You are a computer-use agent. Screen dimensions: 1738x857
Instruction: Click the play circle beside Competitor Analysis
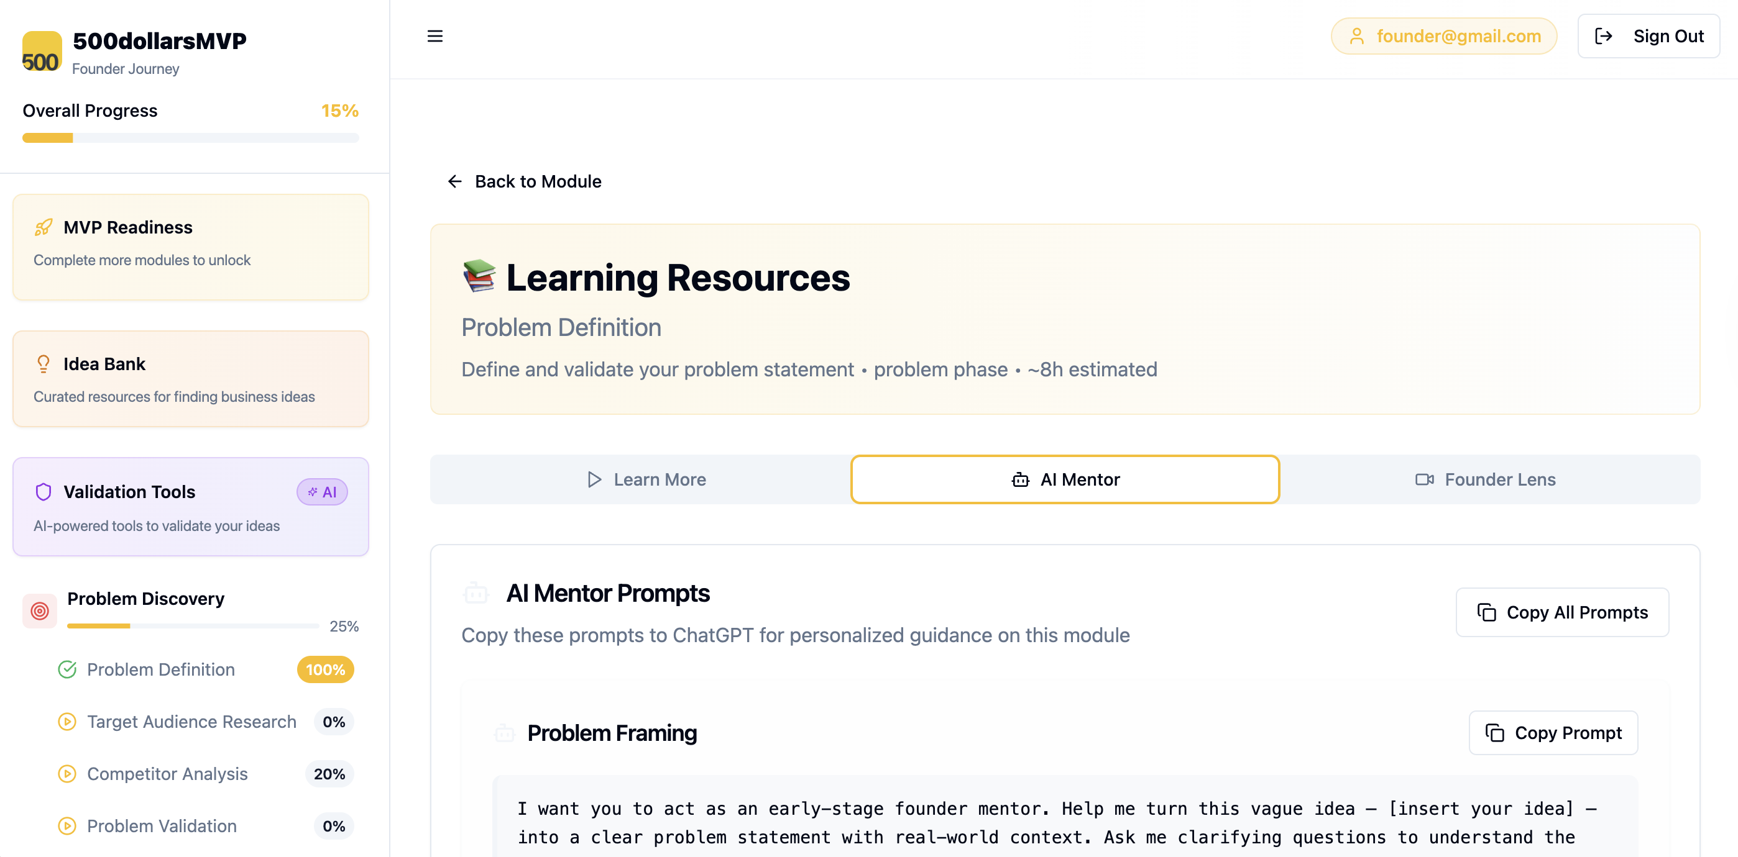[67, 774]
